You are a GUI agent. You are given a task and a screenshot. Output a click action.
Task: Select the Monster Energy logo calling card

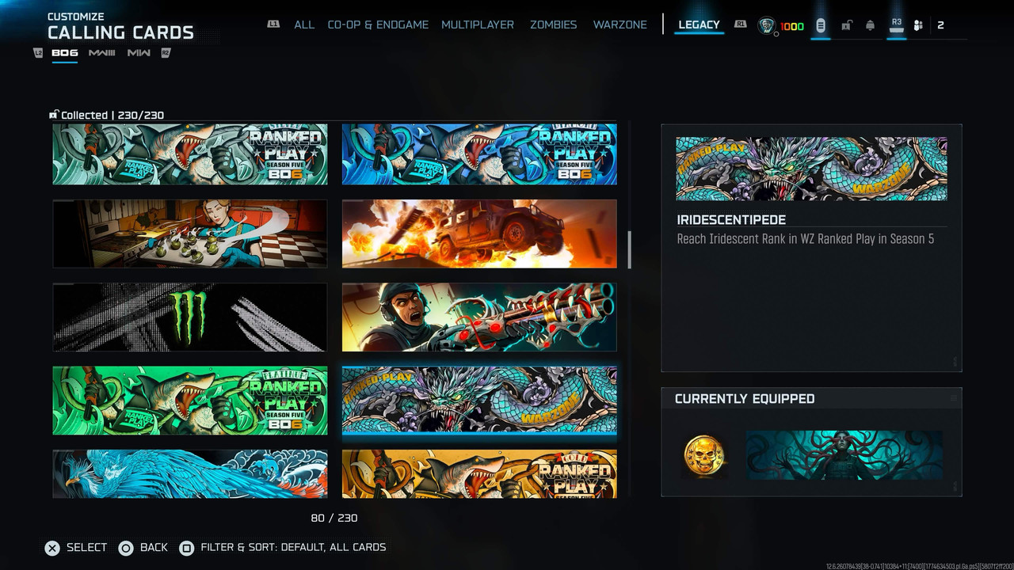pyautogui.click(x=190, y=317)
